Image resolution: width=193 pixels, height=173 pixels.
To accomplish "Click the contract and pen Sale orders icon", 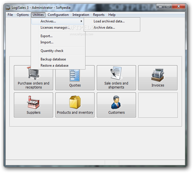I will [116, 73].
